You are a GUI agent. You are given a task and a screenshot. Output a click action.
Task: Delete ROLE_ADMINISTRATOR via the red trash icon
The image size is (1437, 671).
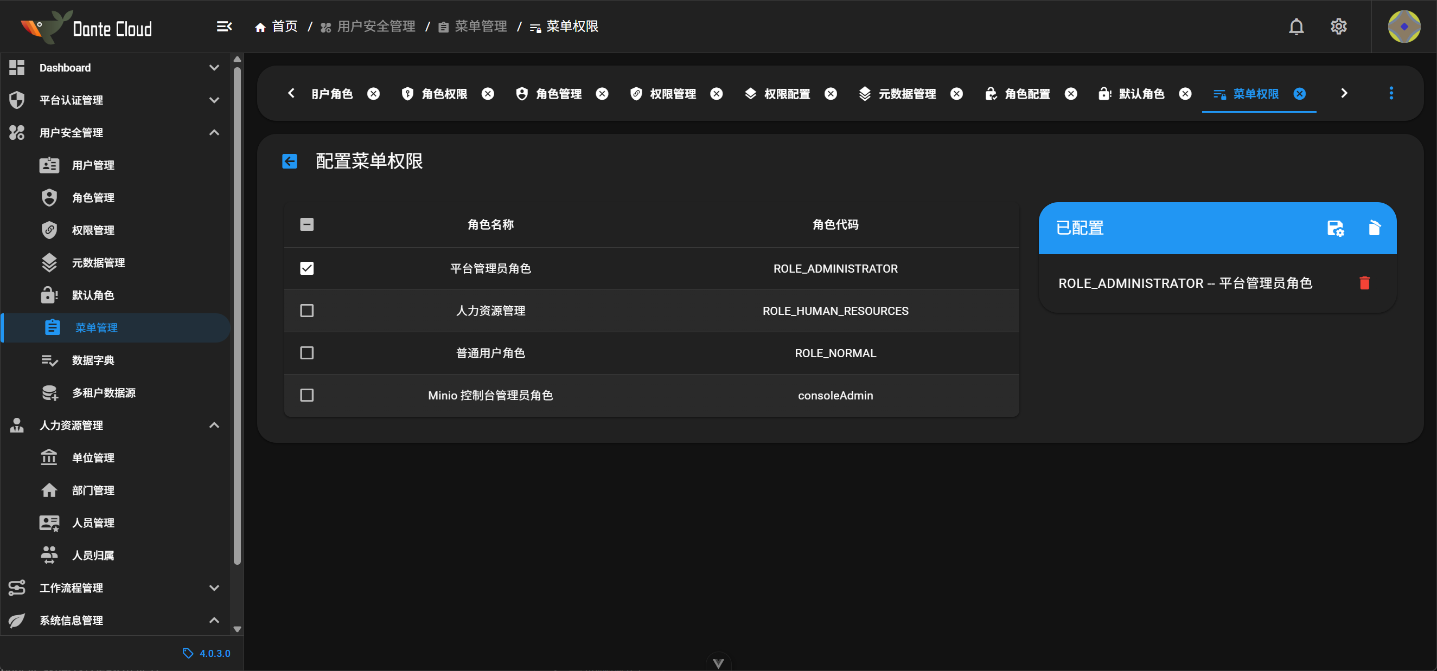point(1364,283)
